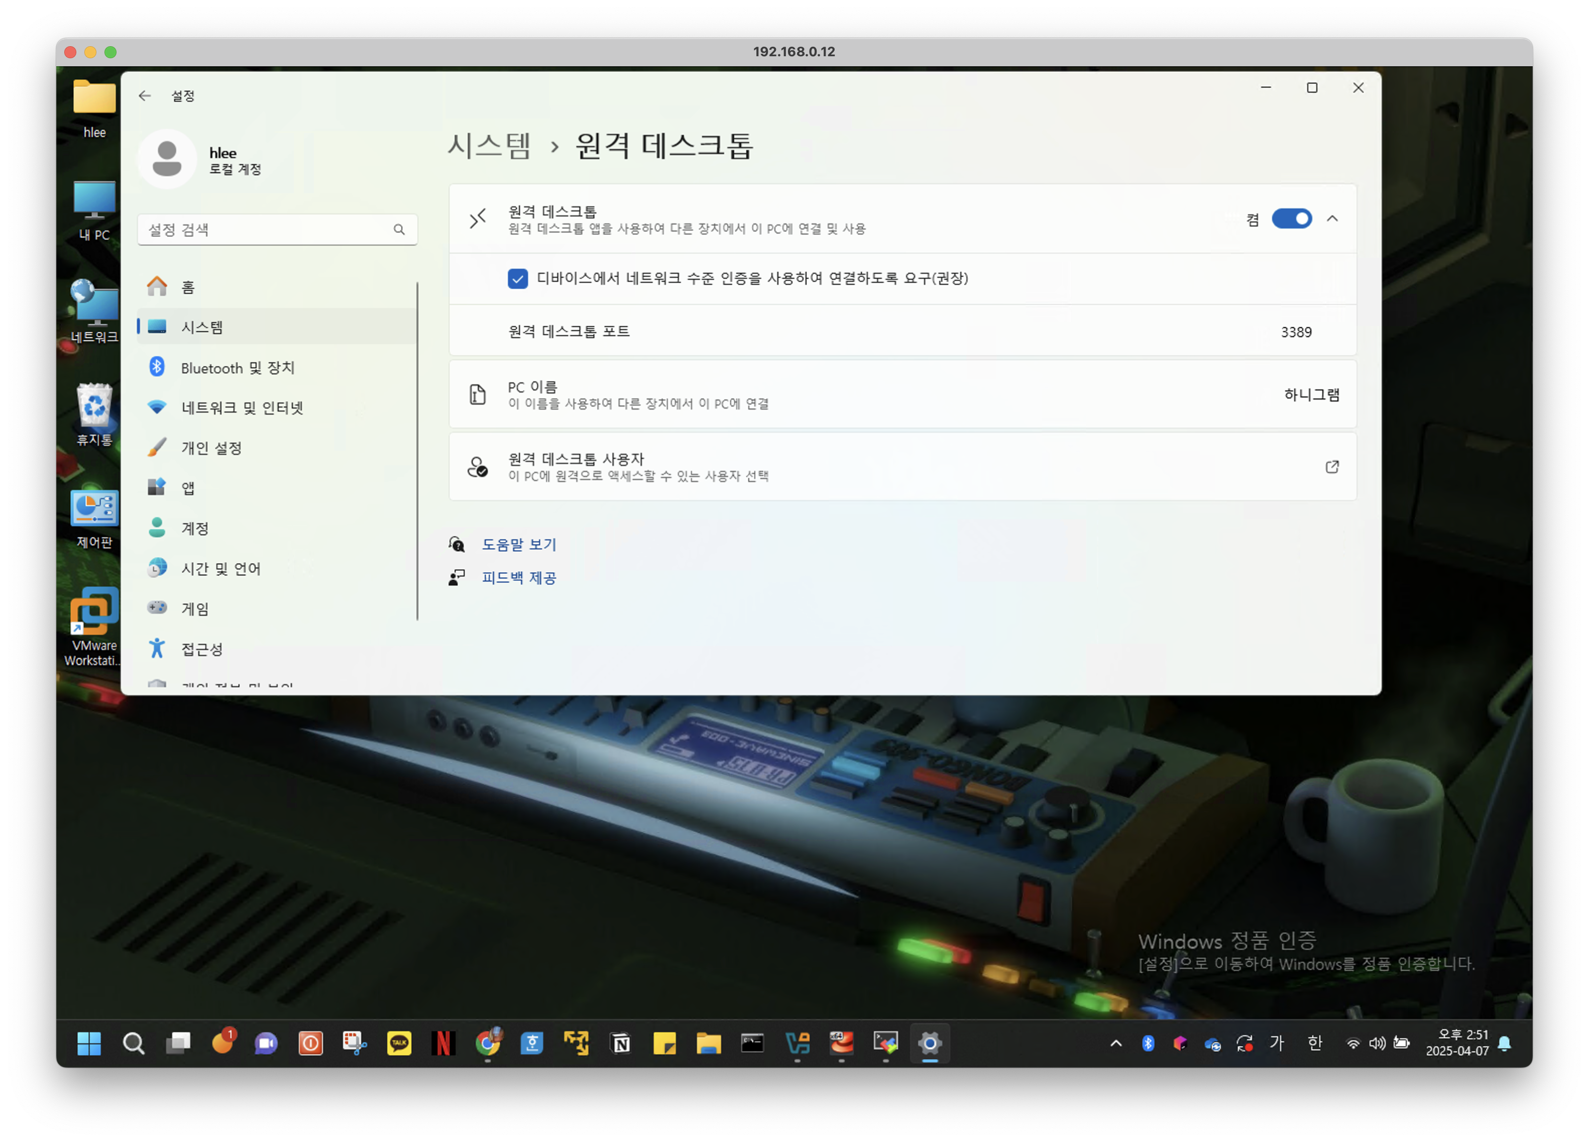Screen dimensions: 1589x1142
Task: Open external link icon for Remote Desktop users
Action: tap(1331, 467)
